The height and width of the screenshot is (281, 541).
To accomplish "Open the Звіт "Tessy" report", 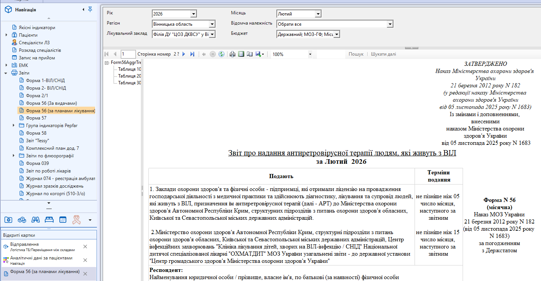I will pyautogui.click(x=38, y=141).
